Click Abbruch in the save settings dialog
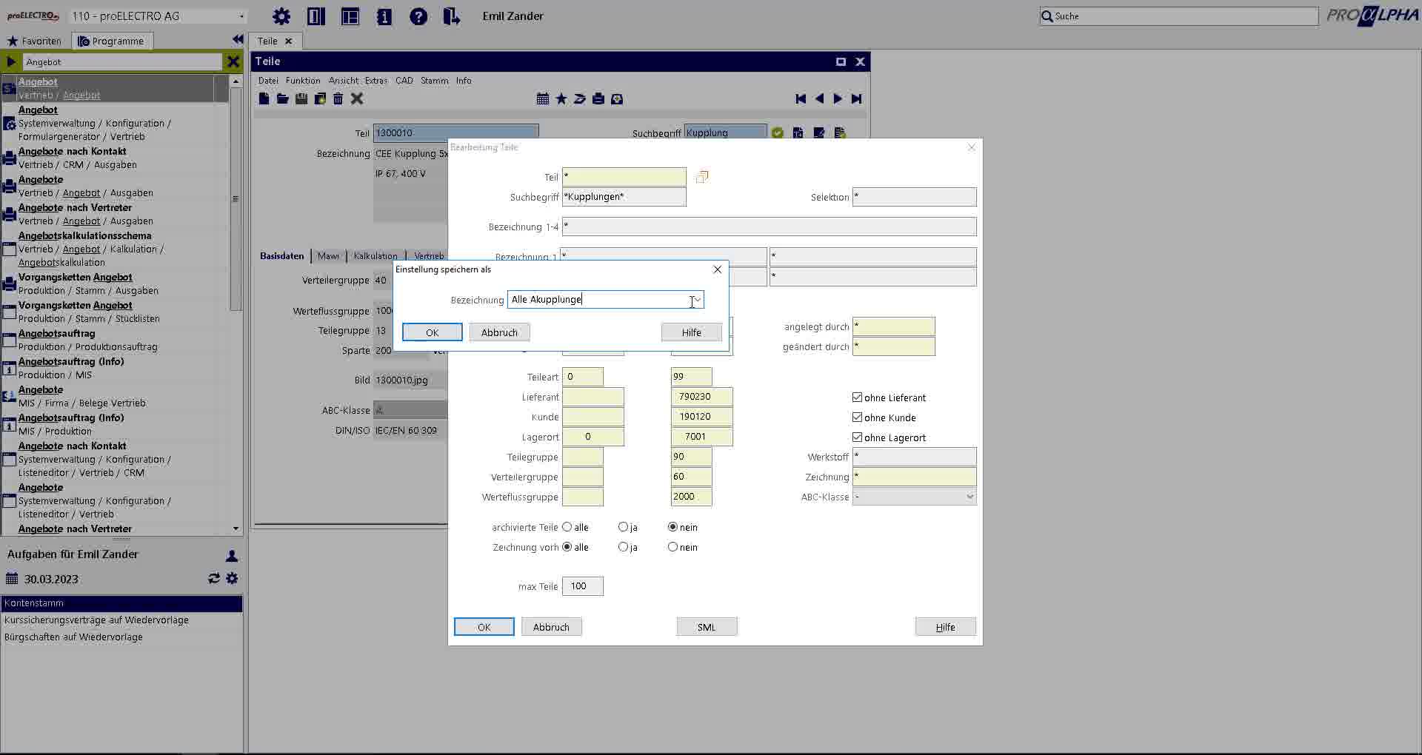 499,332
